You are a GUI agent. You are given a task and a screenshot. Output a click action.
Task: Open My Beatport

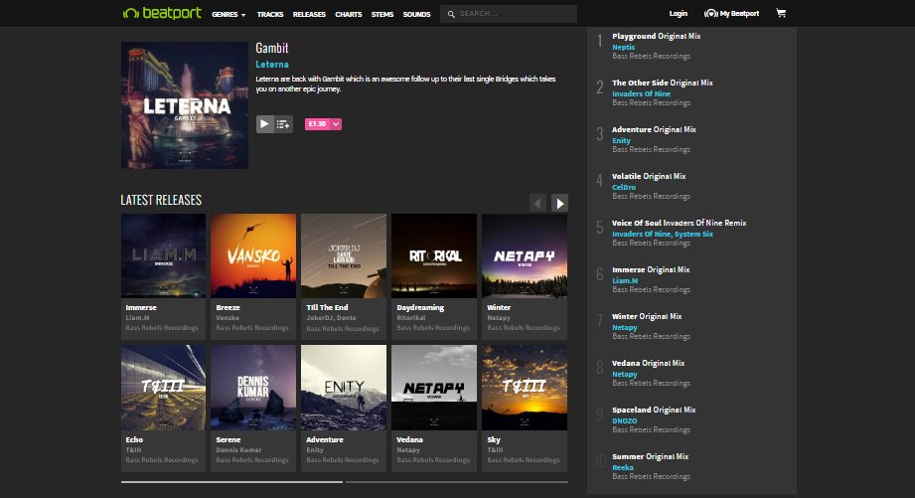pos(731,14)
